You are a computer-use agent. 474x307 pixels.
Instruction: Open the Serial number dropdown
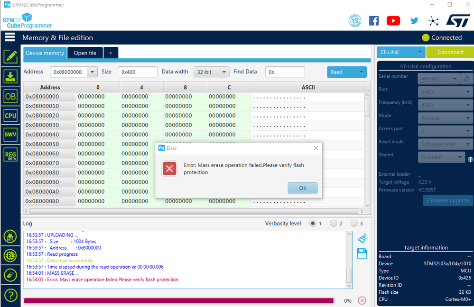click(438, 79)
